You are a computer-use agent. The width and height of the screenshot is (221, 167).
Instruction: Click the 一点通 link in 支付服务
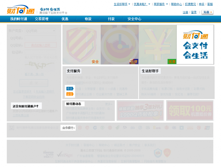click(x=112, y=89)
